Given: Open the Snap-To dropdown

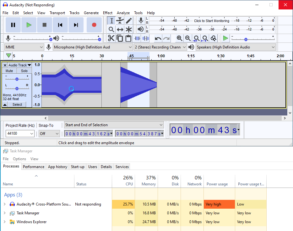Looking at the screenshot, I should 49,133.
